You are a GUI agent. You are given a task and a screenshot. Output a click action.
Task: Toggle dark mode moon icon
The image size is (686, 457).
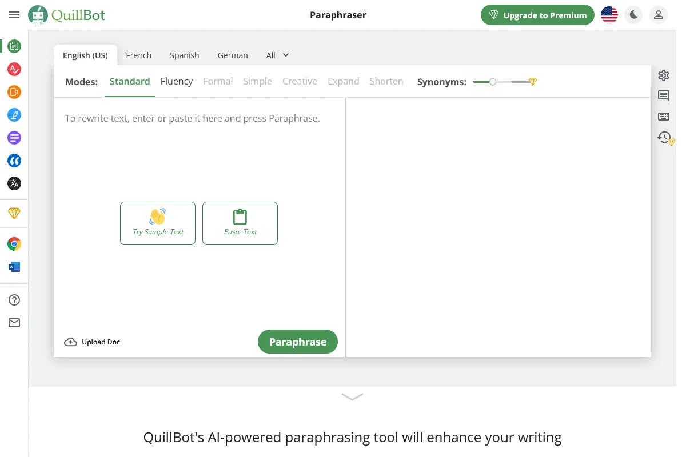(x=633, y=15)
